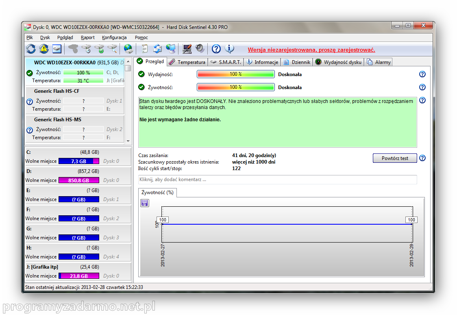Click the J: free space bar 23,8 GB
Screen dimensions: 457x315
pyautogui.click(x=79, y=276)
